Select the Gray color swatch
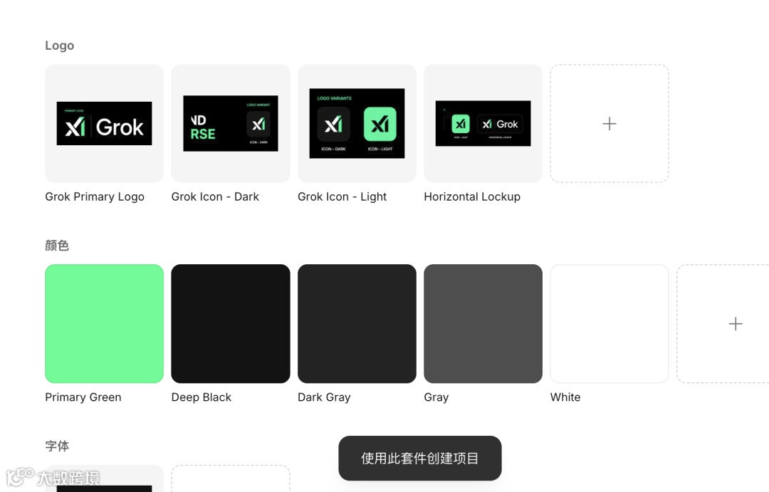Screen dimensions: 769x492 (483, 324)
